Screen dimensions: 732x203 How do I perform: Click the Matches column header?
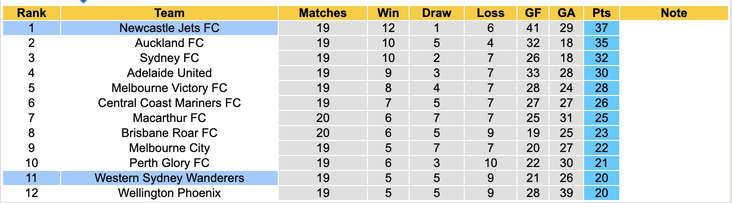tap(323, 13)
